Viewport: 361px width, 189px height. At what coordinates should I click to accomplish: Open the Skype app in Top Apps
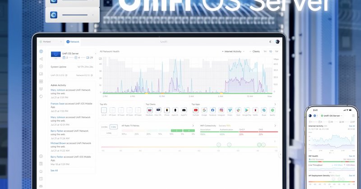tap(264, 110)
